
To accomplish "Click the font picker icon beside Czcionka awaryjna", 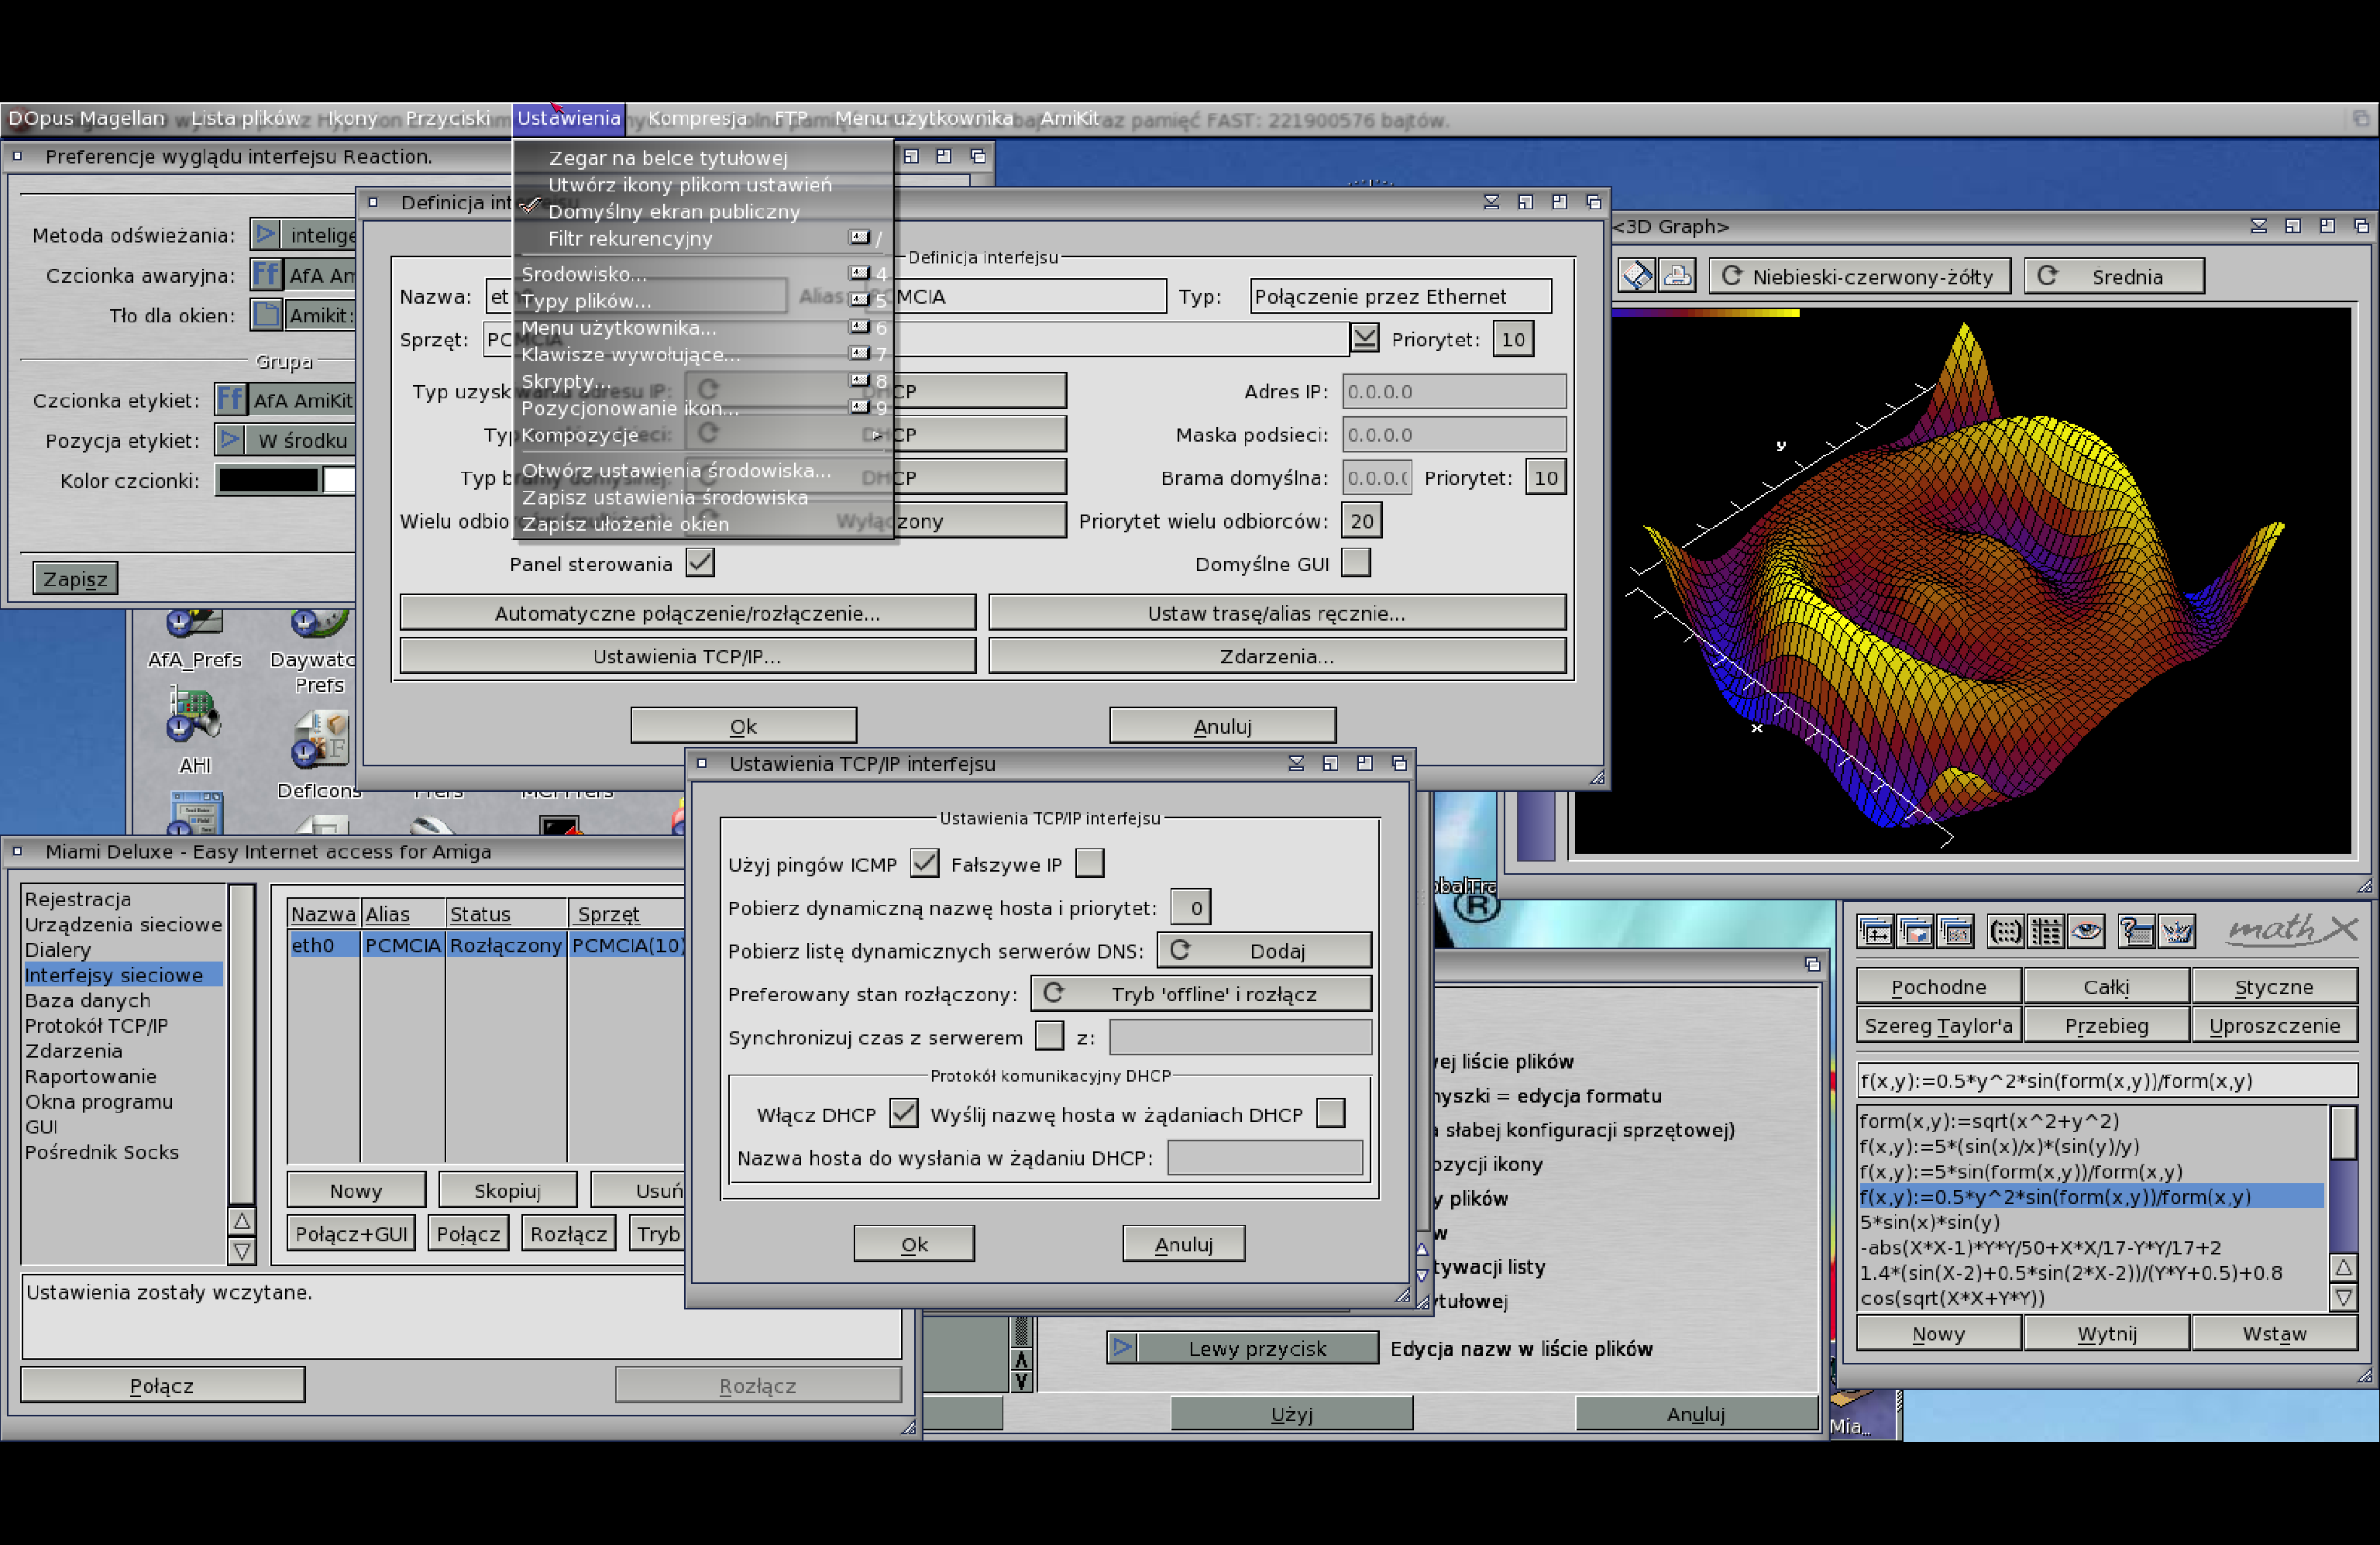I will pos(266,275).
